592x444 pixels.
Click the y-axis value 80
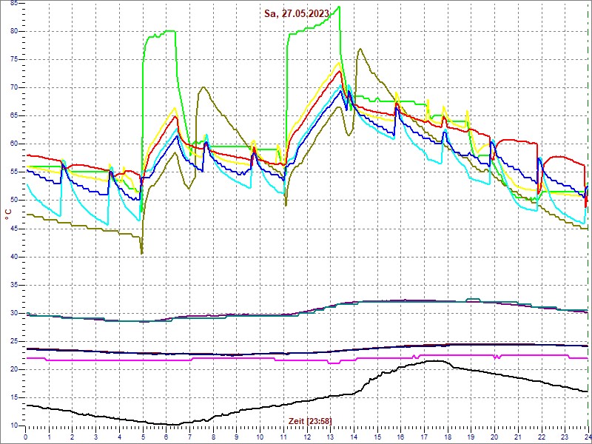[14, 31]
